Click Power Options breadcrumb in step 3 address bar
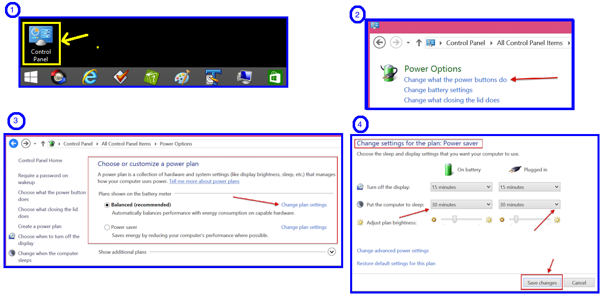The width and height of the screenshot is (603, 297). point(176,144)
